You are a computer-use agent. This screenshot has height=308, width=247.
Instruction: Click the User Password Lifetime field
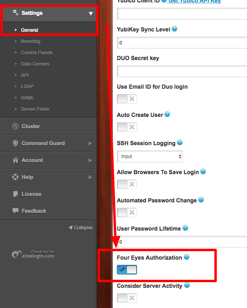point(182,242)
